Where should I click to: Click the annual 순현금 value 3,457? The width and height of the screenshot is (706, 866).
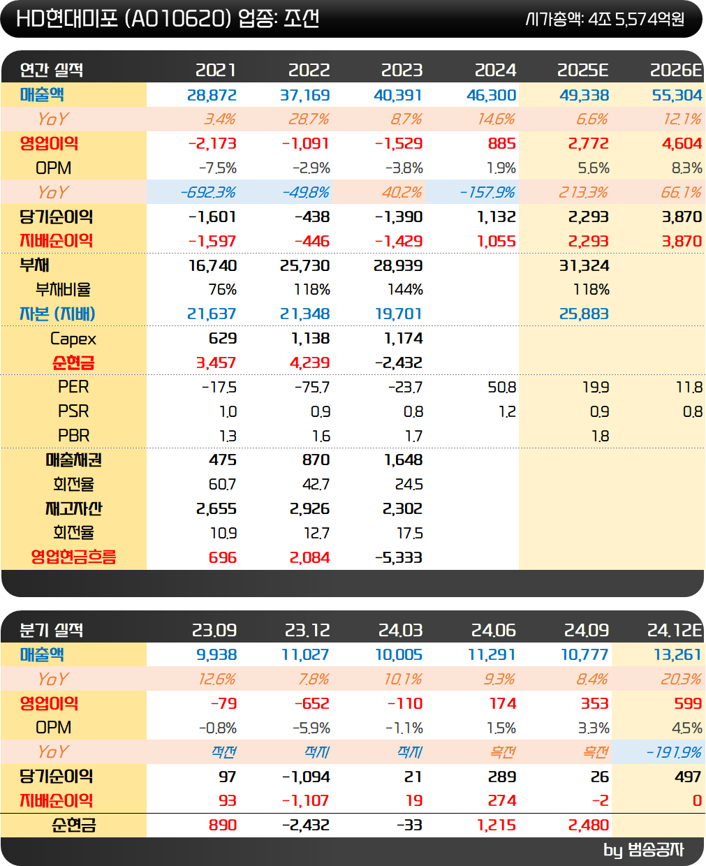pos(216,363)
